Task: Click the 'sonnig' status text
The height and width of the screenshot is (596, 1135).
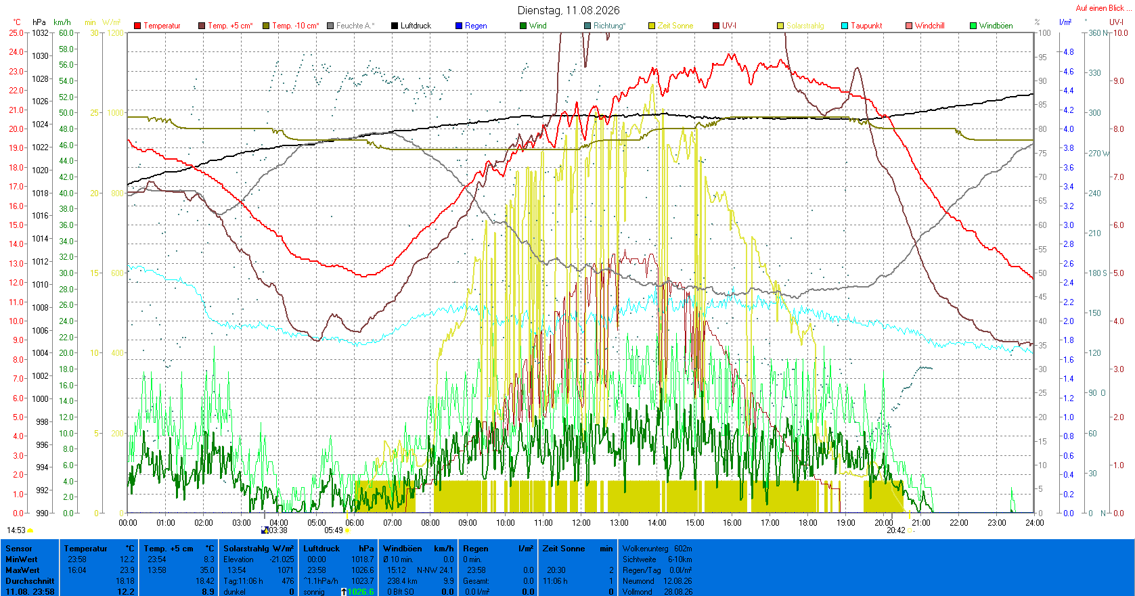Action: click(314, 592)
